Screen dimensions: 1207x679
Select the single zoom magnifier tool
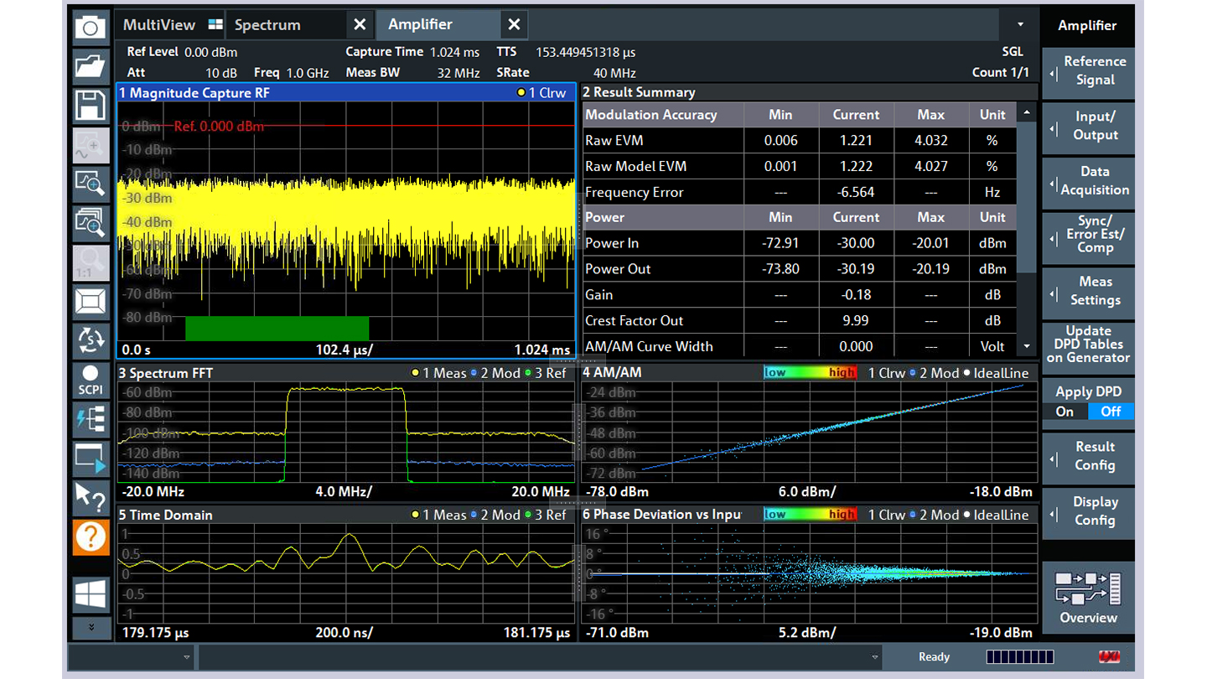tap(90, 183)
